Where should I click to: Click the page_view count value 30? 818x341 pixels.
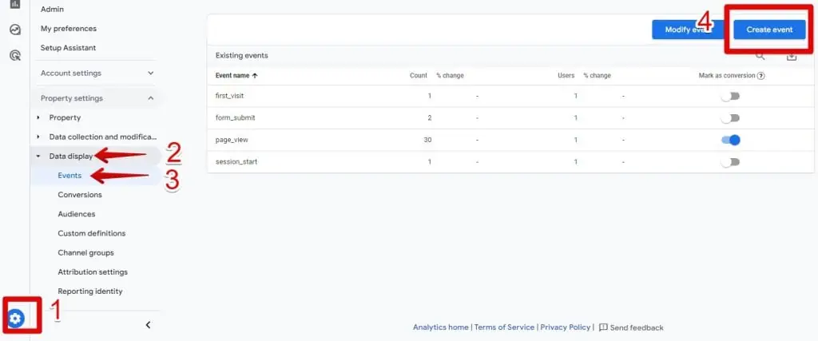point(427,140)
